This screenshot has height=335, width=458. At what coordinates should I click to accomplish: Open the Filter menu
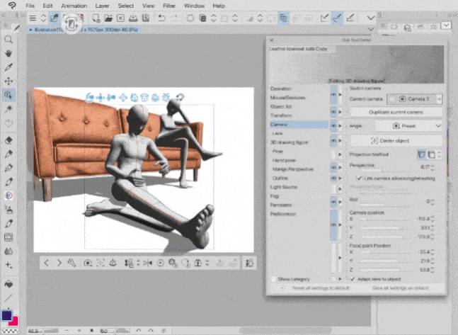coord(169,6)
